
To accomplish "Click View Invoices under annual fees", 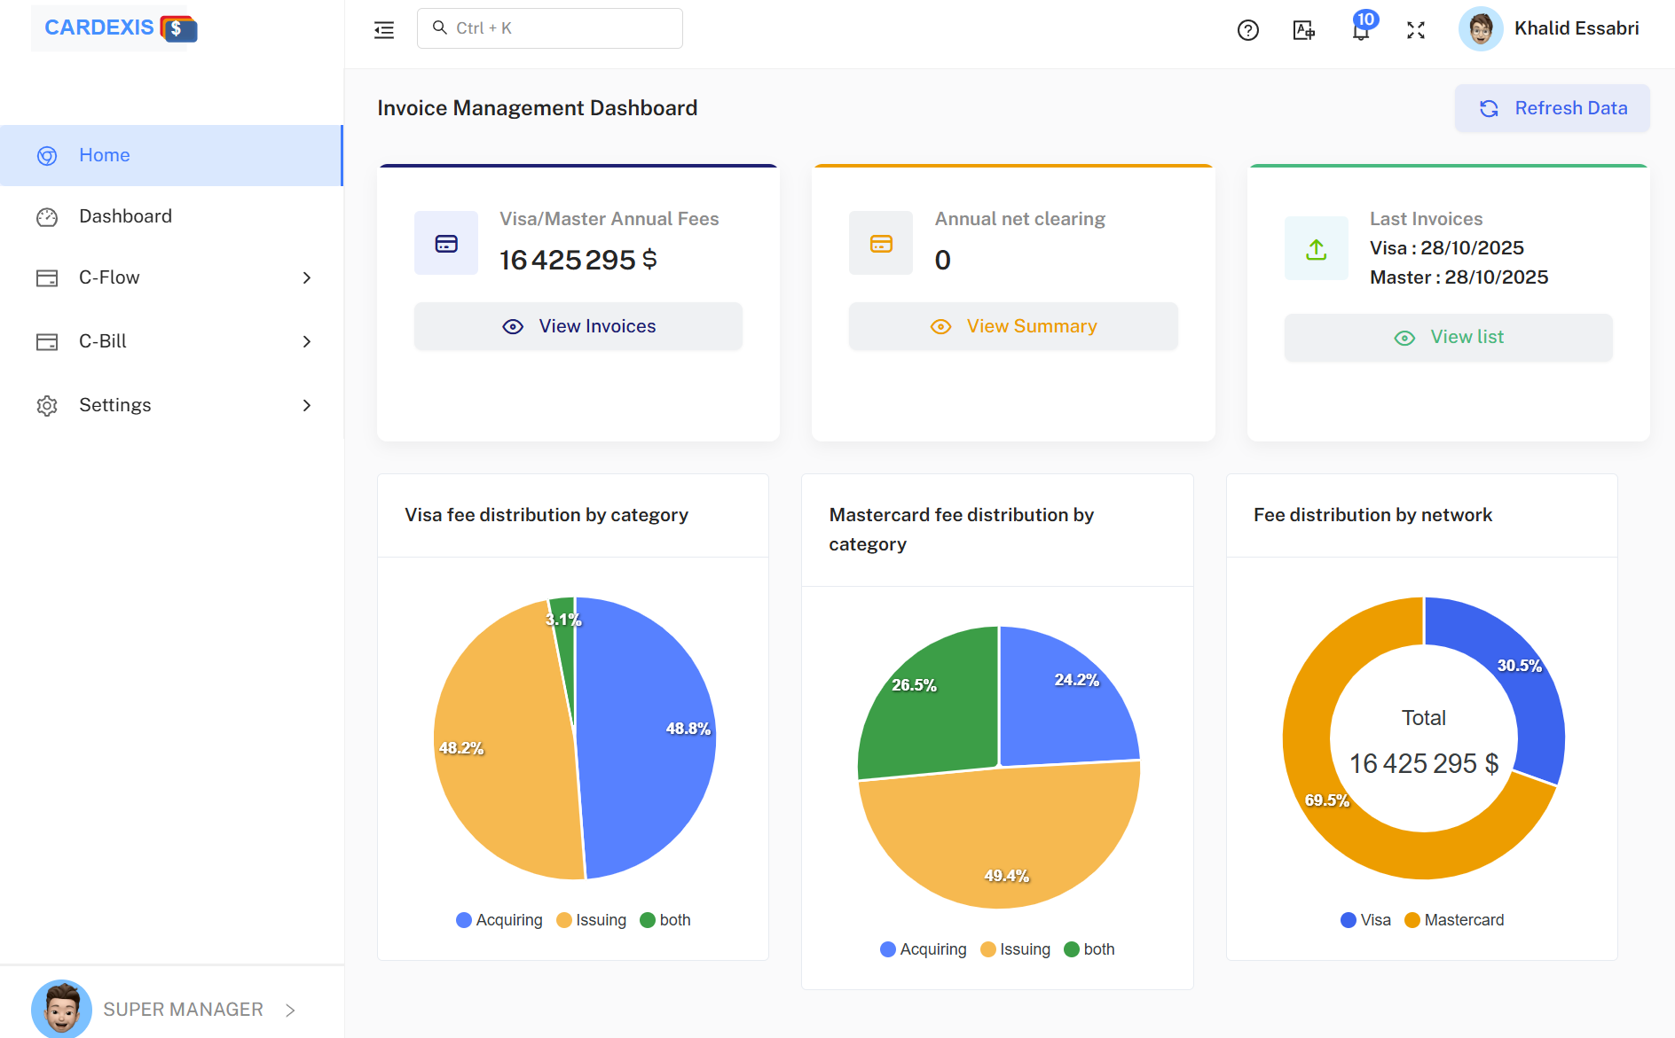I will pos(578,325).
